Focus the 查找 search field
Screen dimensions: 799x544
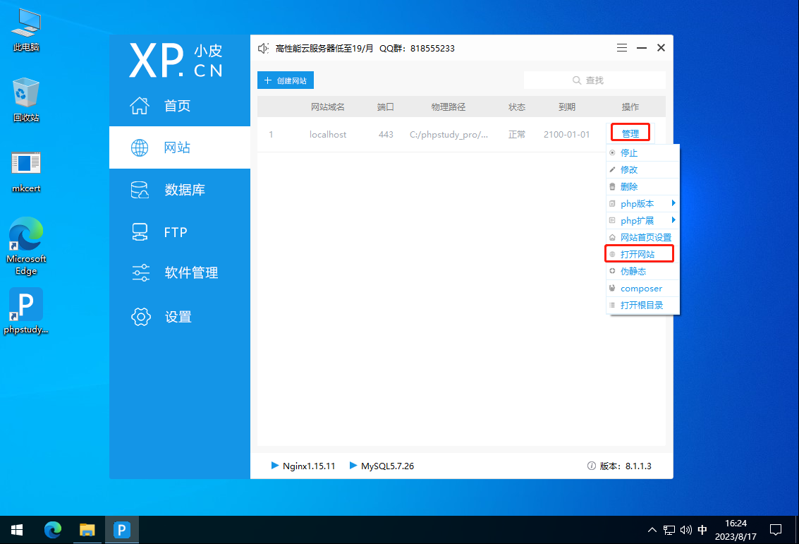pyautogui.click(x=594, y=80)
